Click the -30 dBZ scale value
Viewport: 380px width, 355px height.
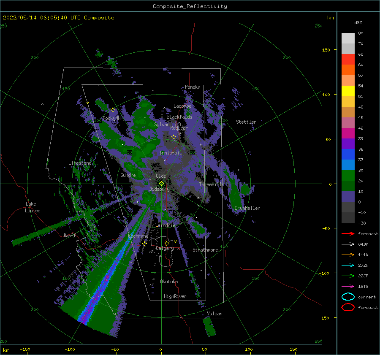tap(362, 223)
